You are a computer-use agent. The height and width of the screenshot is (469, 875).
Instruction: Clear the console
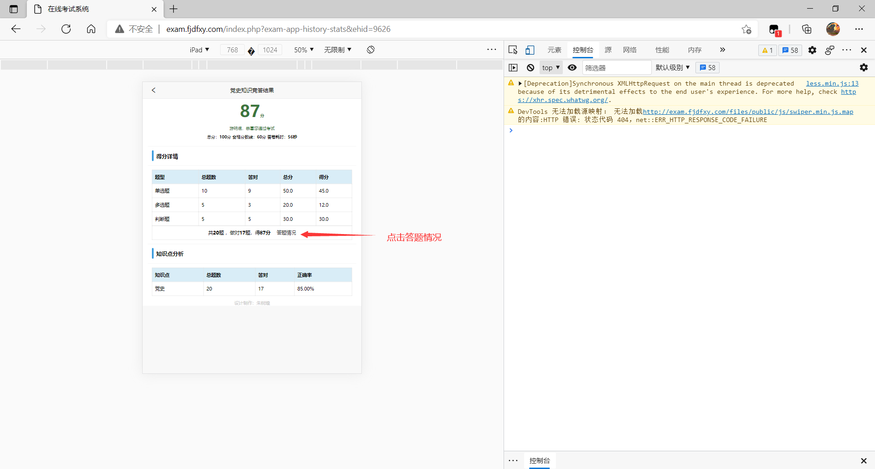click(530, 68)
